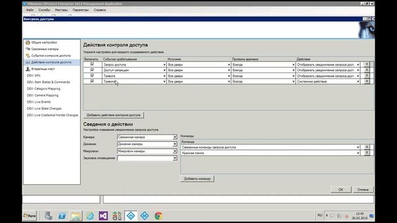Open General settings icon in sidebar
Screen dimensions: 397x223
point(28,43)
